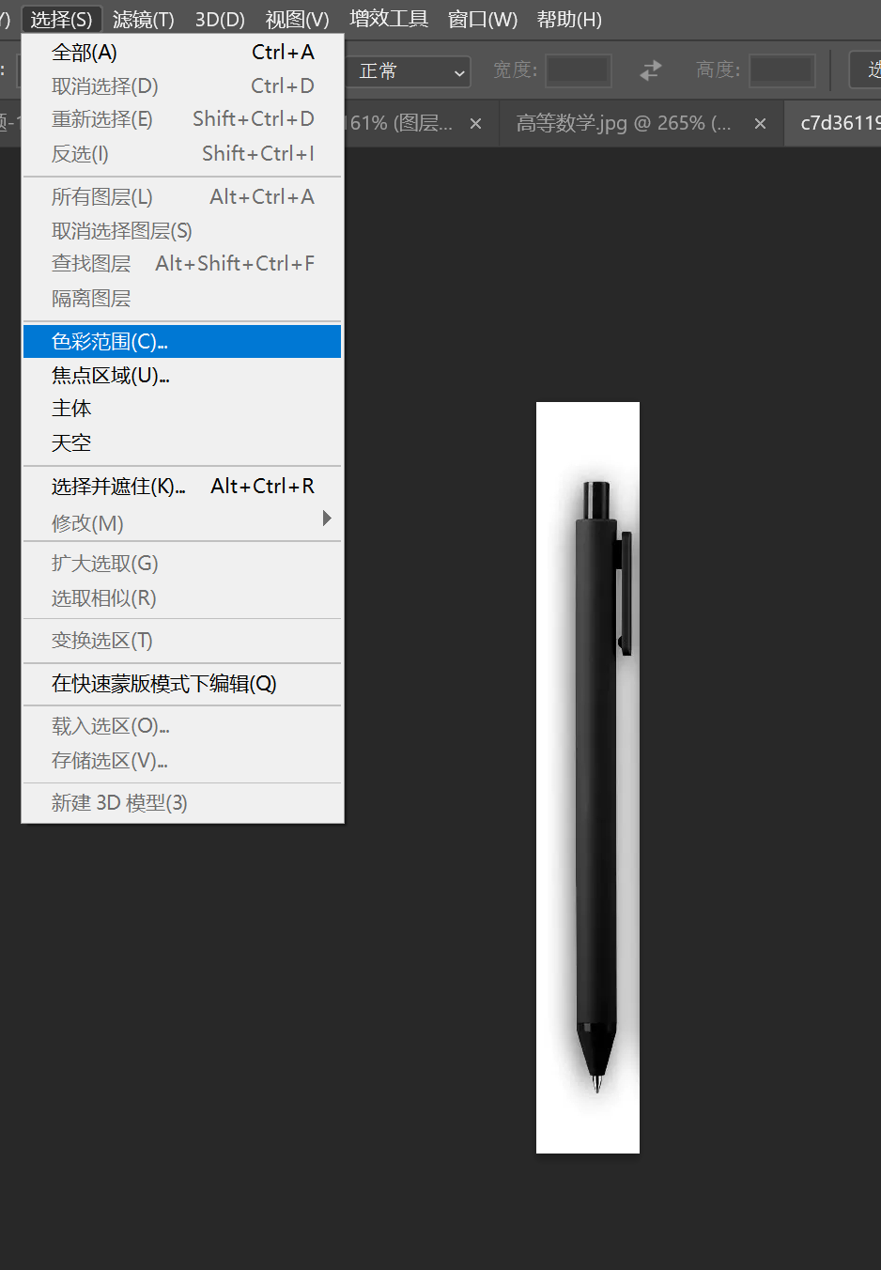Viewport: 881px width, 1270px height.
Task: Open the 正常 style dropdown
Action: click(410, 71)
